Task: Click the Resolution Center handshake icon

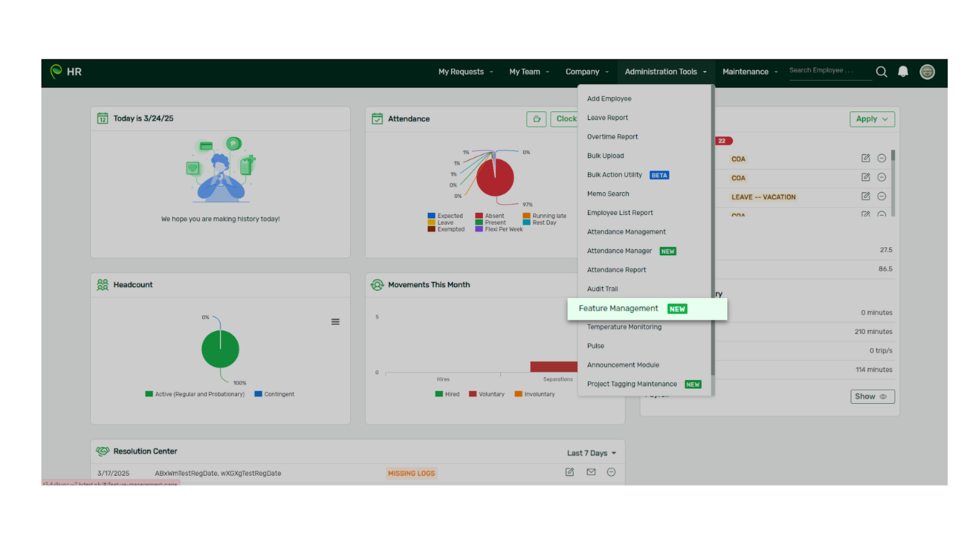Action: (102, 451)
